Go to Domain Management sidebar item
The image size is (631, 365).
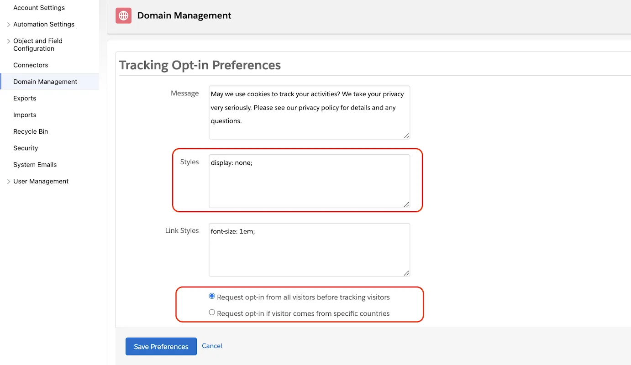coord(49,82)
